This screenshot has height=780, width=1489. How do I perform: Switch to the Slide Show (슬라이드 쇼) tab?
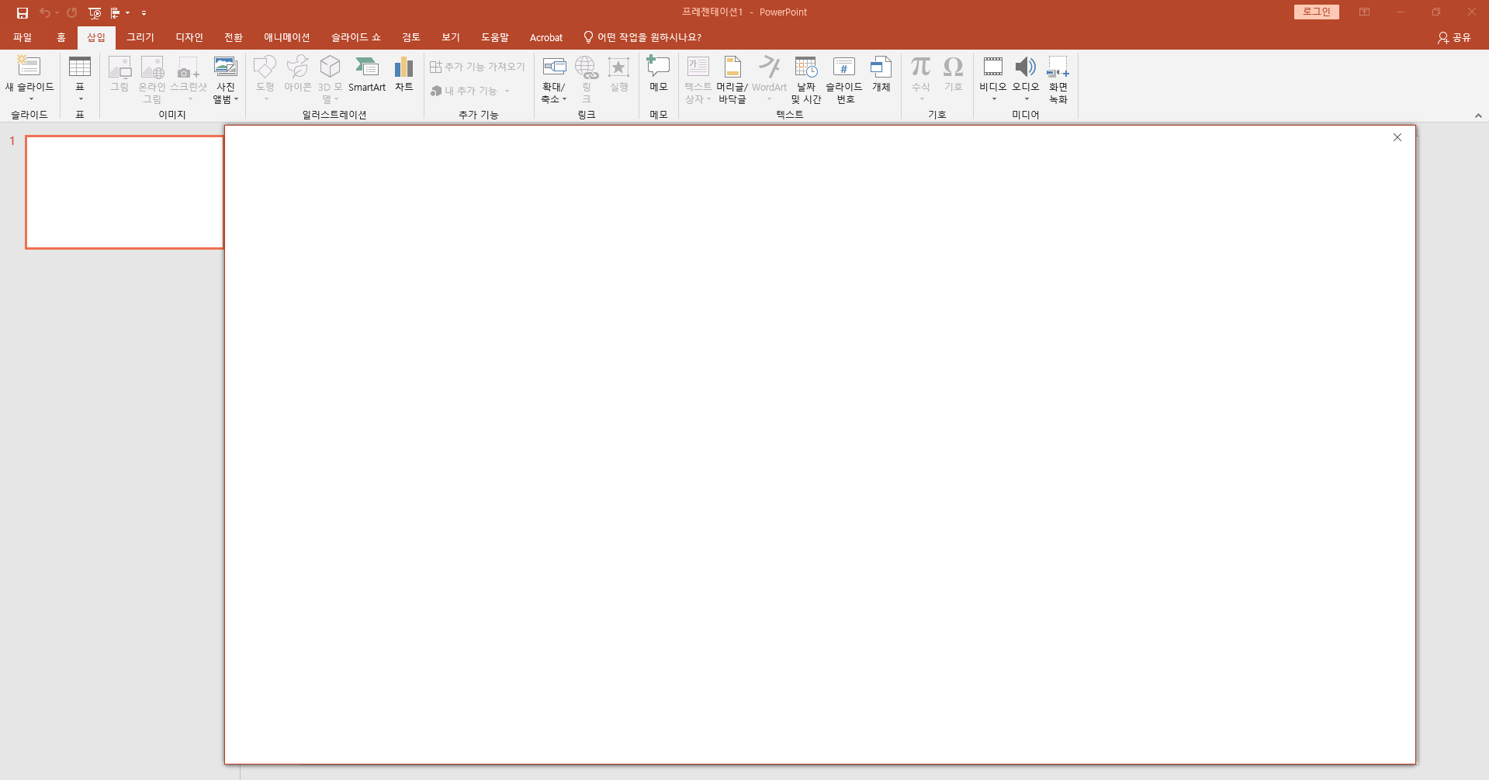(x=356, y=37)
